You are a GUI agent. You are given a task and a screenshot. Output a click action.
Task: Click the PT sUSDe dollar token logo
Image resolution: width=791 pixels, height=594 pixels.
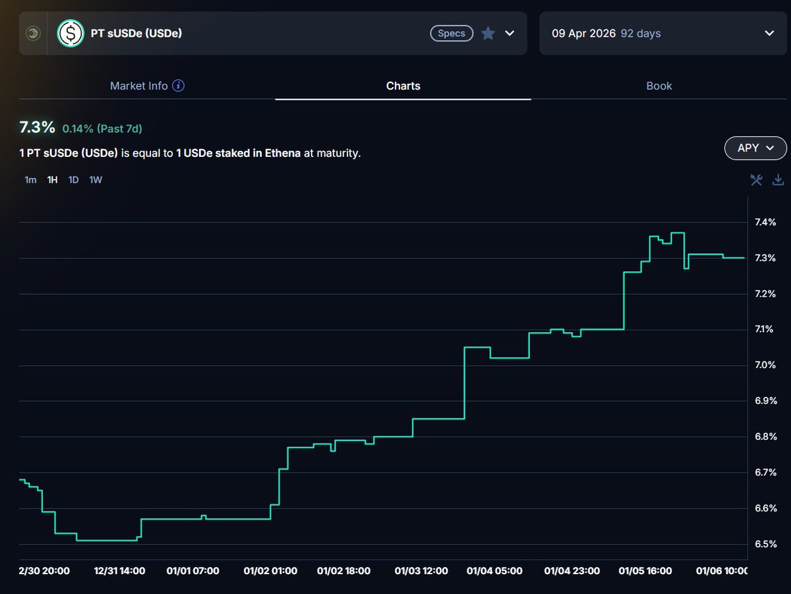[70, 33]
